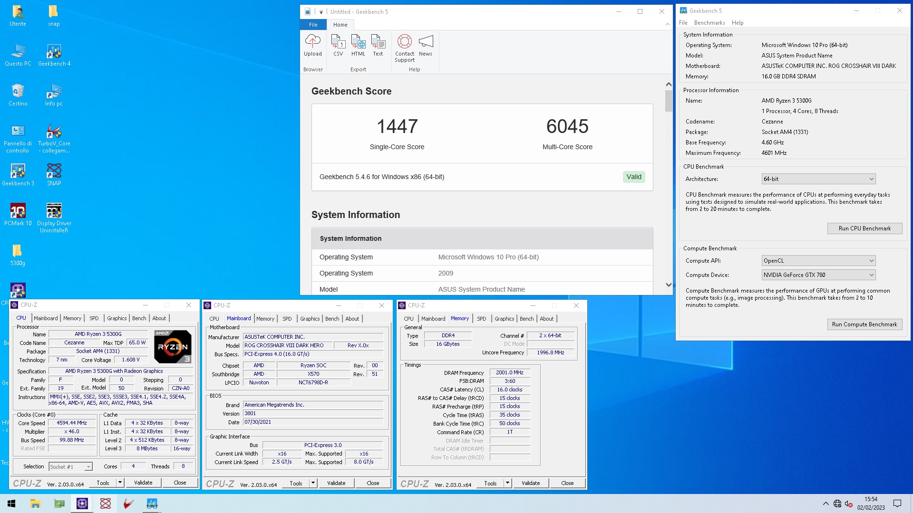
Task: Expand Tools dropdown arrow in Memory window
Action: pyautogui.click(x=507, y=483)
